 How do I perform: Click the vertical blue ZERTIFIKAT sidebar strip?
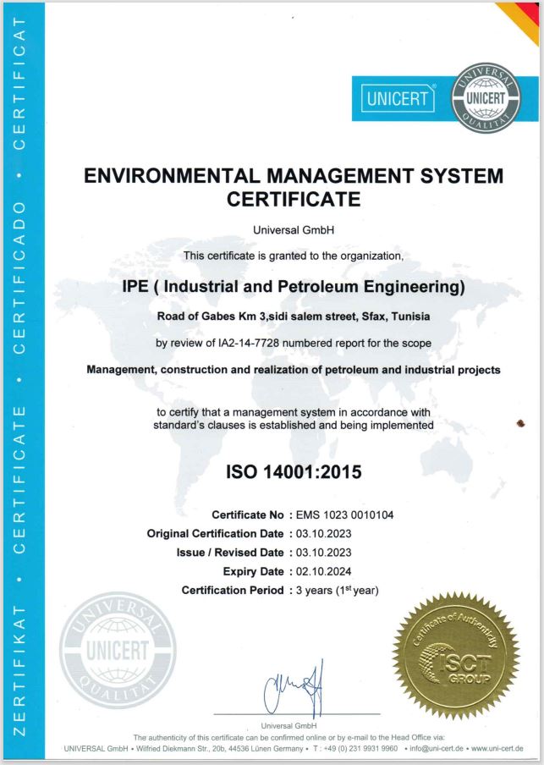[x=21, y=381]
